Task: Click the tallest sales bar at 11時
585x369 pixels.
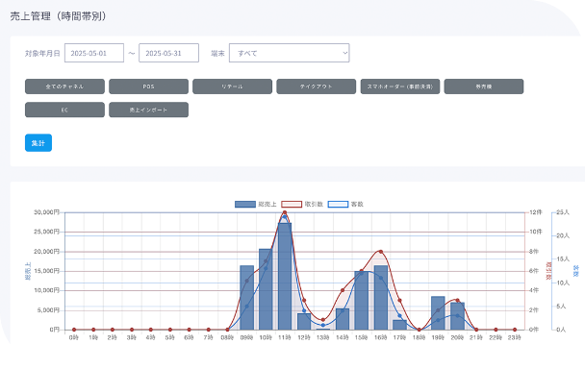Action: [285, 276]
